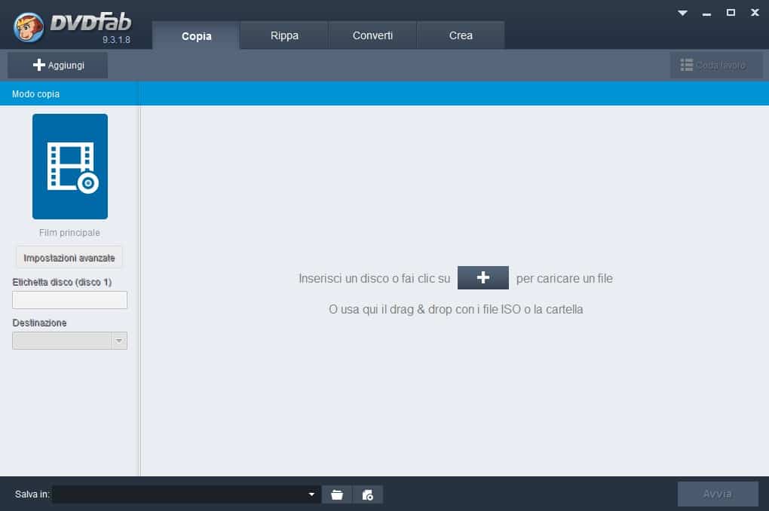The height and width of the screenshot is (511, 769).
Task: Select the Film principale copy mode thumbnail
Action: pos(70,167)
